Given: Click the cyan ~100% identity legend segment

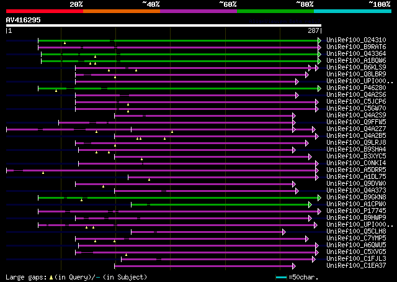Looking at the screenshot, I should point(353,11).
